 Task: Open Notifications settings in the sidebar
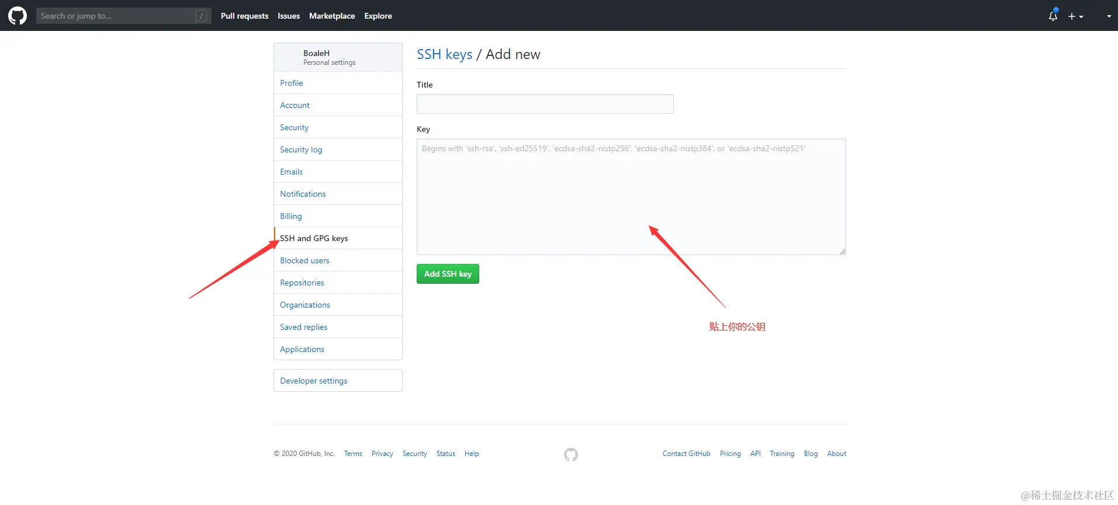tap(338, 194)
